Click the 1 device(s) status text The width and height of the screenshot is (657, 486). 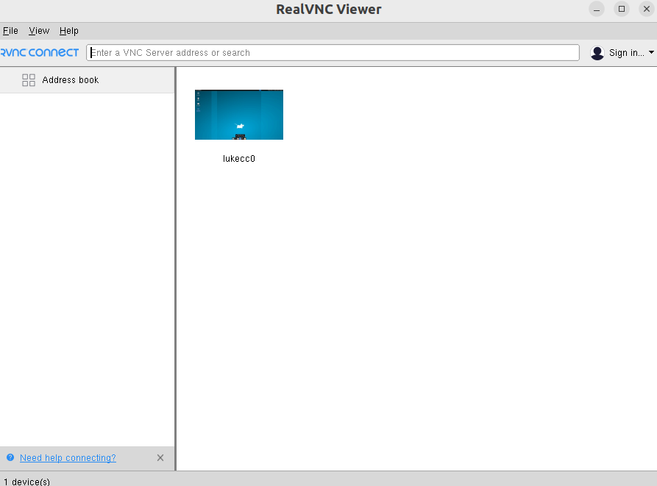coord(26,482)
